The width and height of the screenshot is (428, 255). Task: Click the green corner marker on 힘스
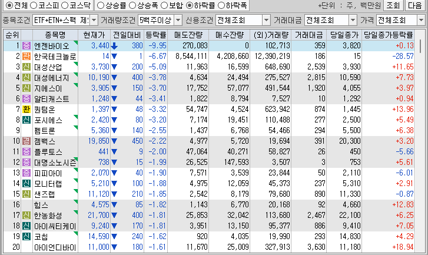click(75, 201)
